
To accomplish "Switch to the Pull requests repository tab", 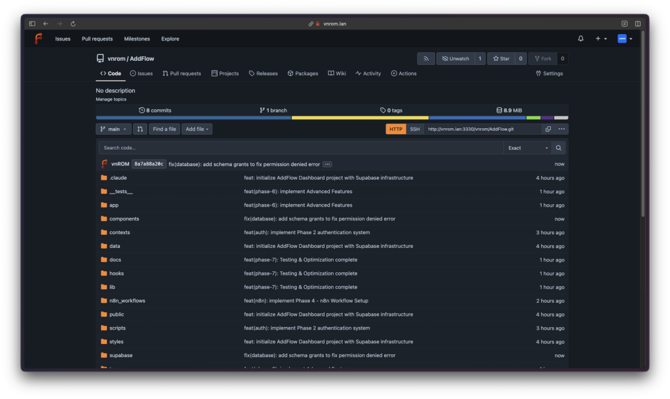I will click(181, 74).
